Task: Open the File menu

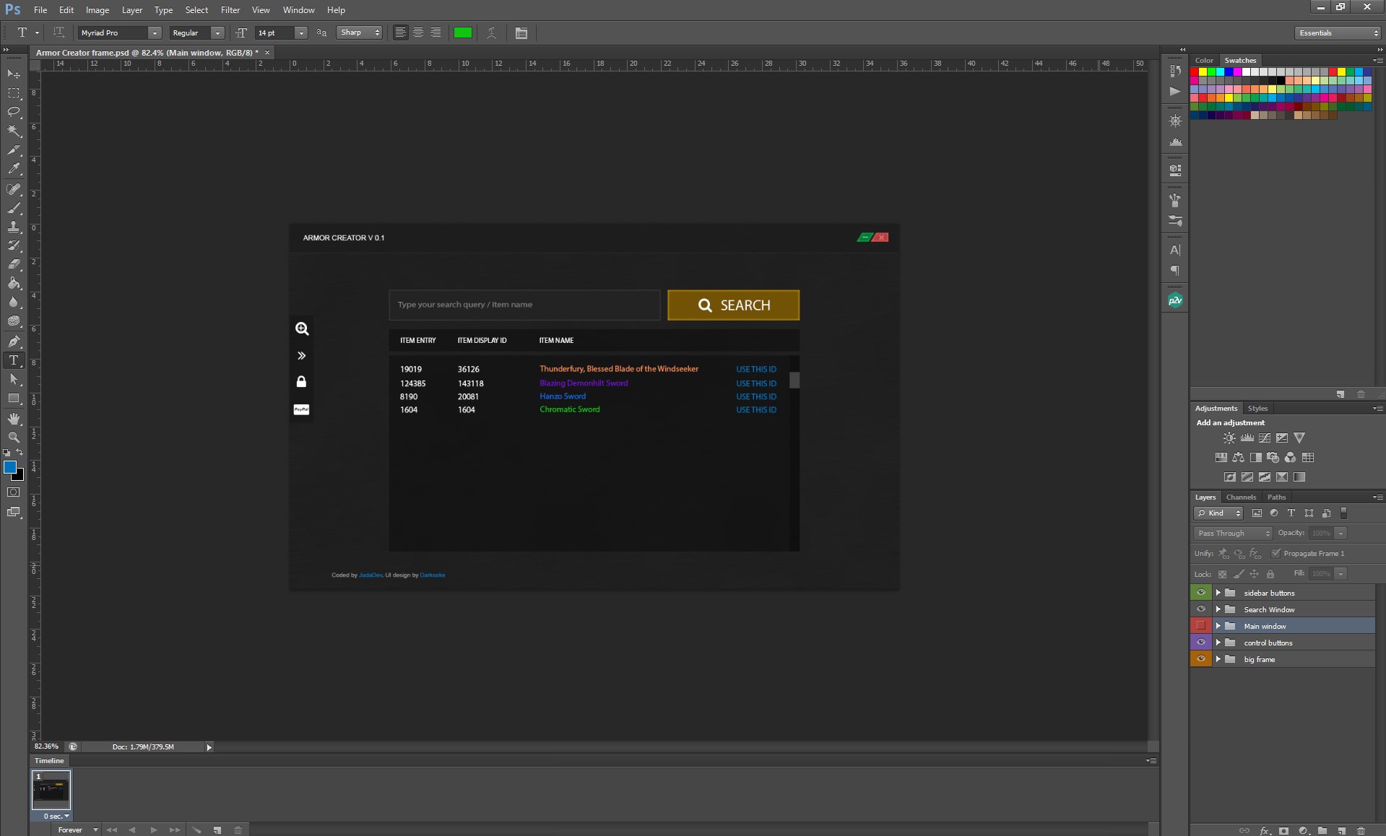Action: pos(40,10)
